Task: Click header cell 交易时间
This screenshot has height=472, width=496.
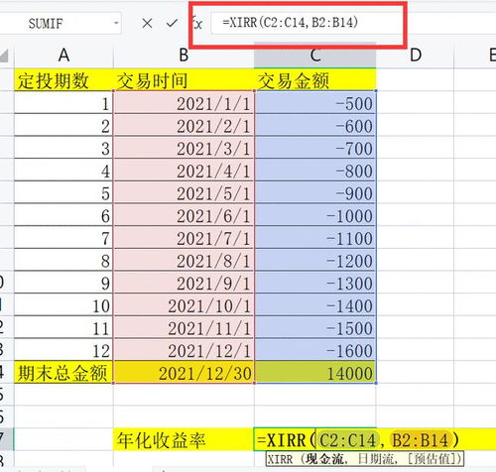Action: [184, 80]
